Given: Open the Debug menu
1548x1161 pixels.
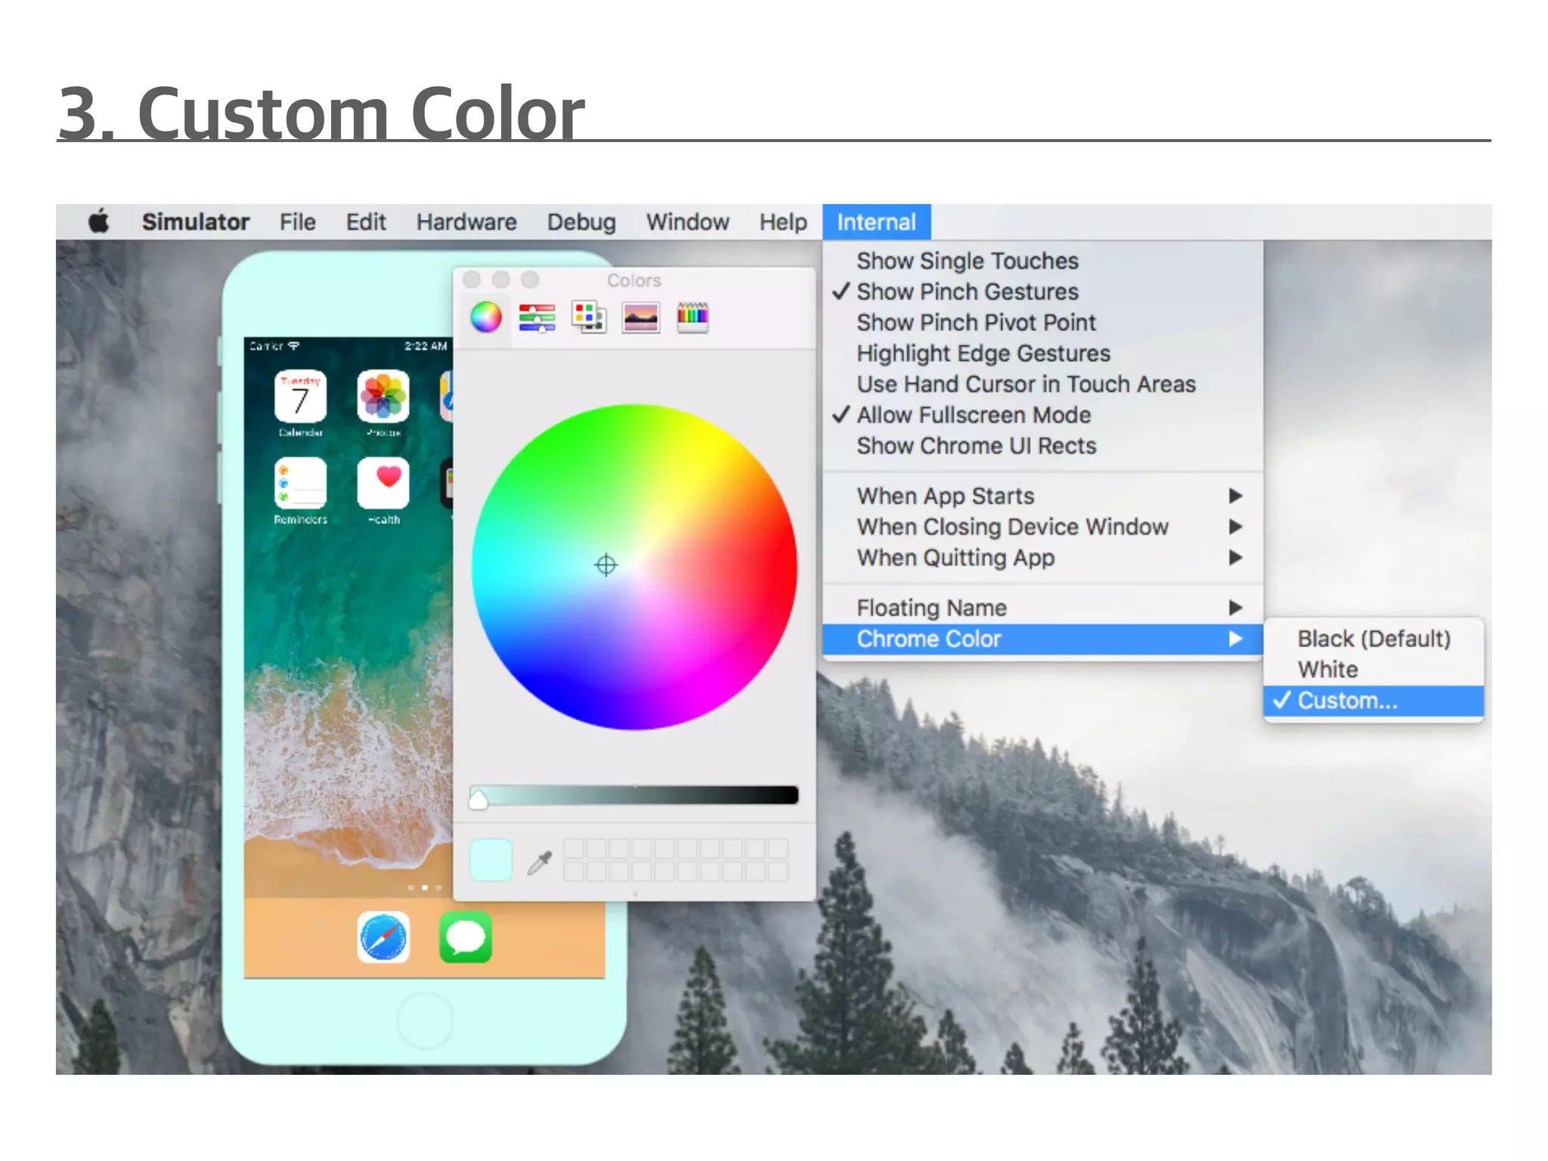Looking at the screenshot, I should tap(581, 222).
